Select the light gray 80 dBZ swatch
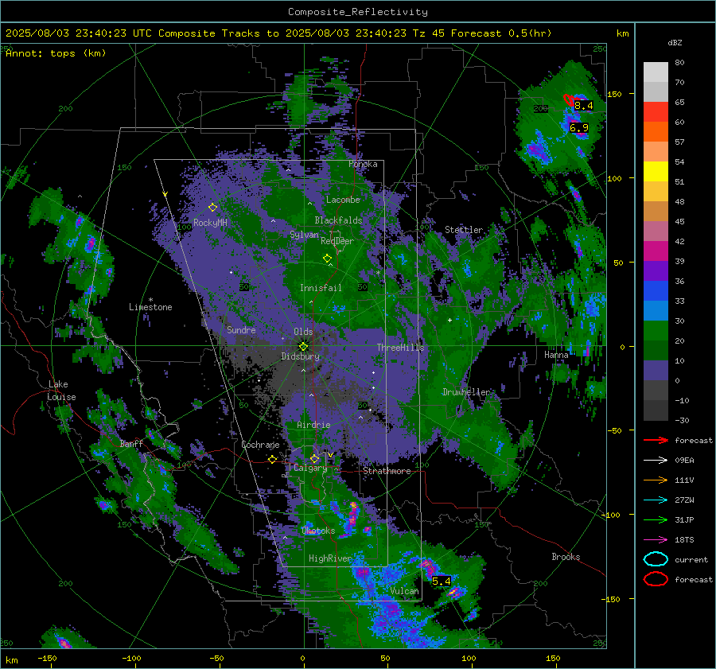 click(656, 72)
